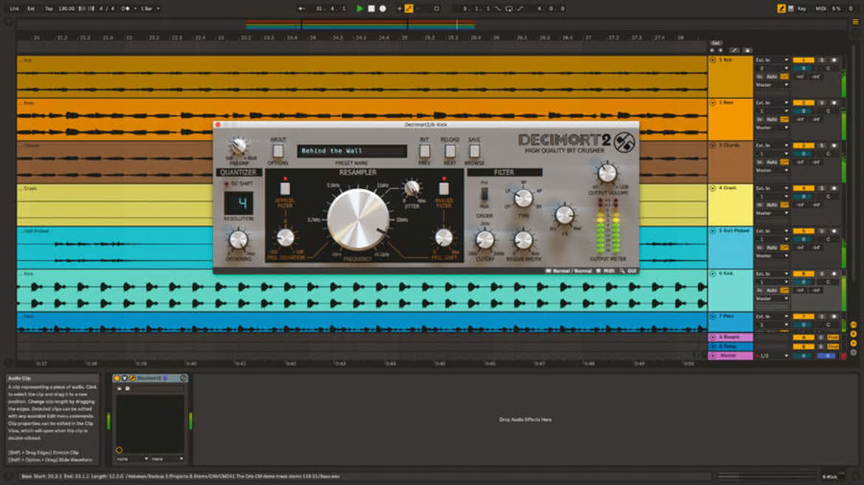Enable the Follow playback arrow icon

[301, 8]
